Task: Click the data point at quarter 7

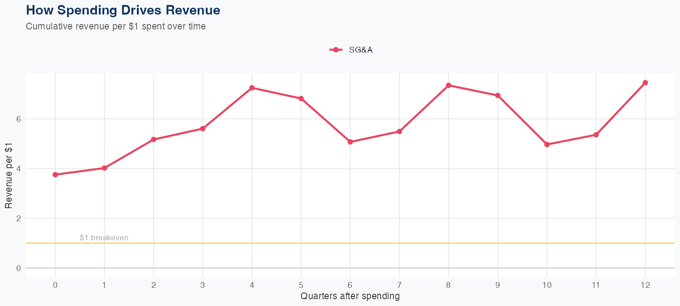Action: pyautogui.click(x=399, y=131)
